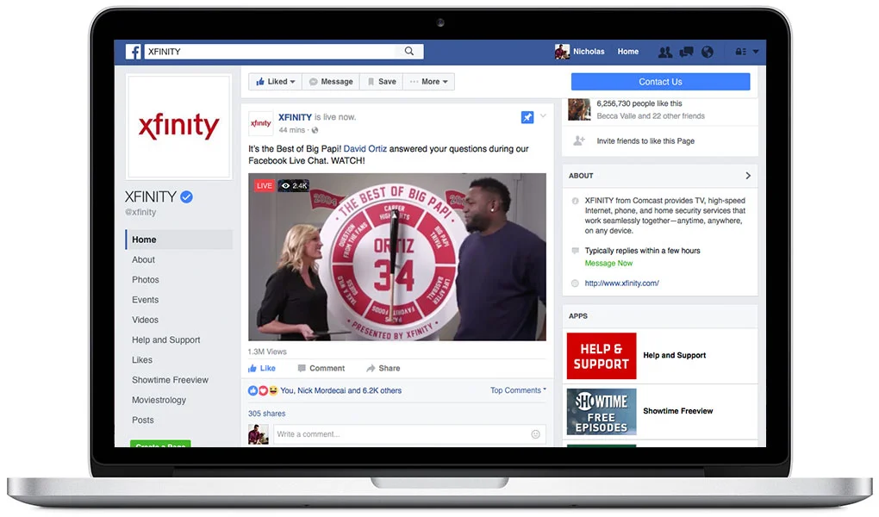The image size is (879, 517).
Task: Click the XFINITY post avatar
Action: pos(260,123)
